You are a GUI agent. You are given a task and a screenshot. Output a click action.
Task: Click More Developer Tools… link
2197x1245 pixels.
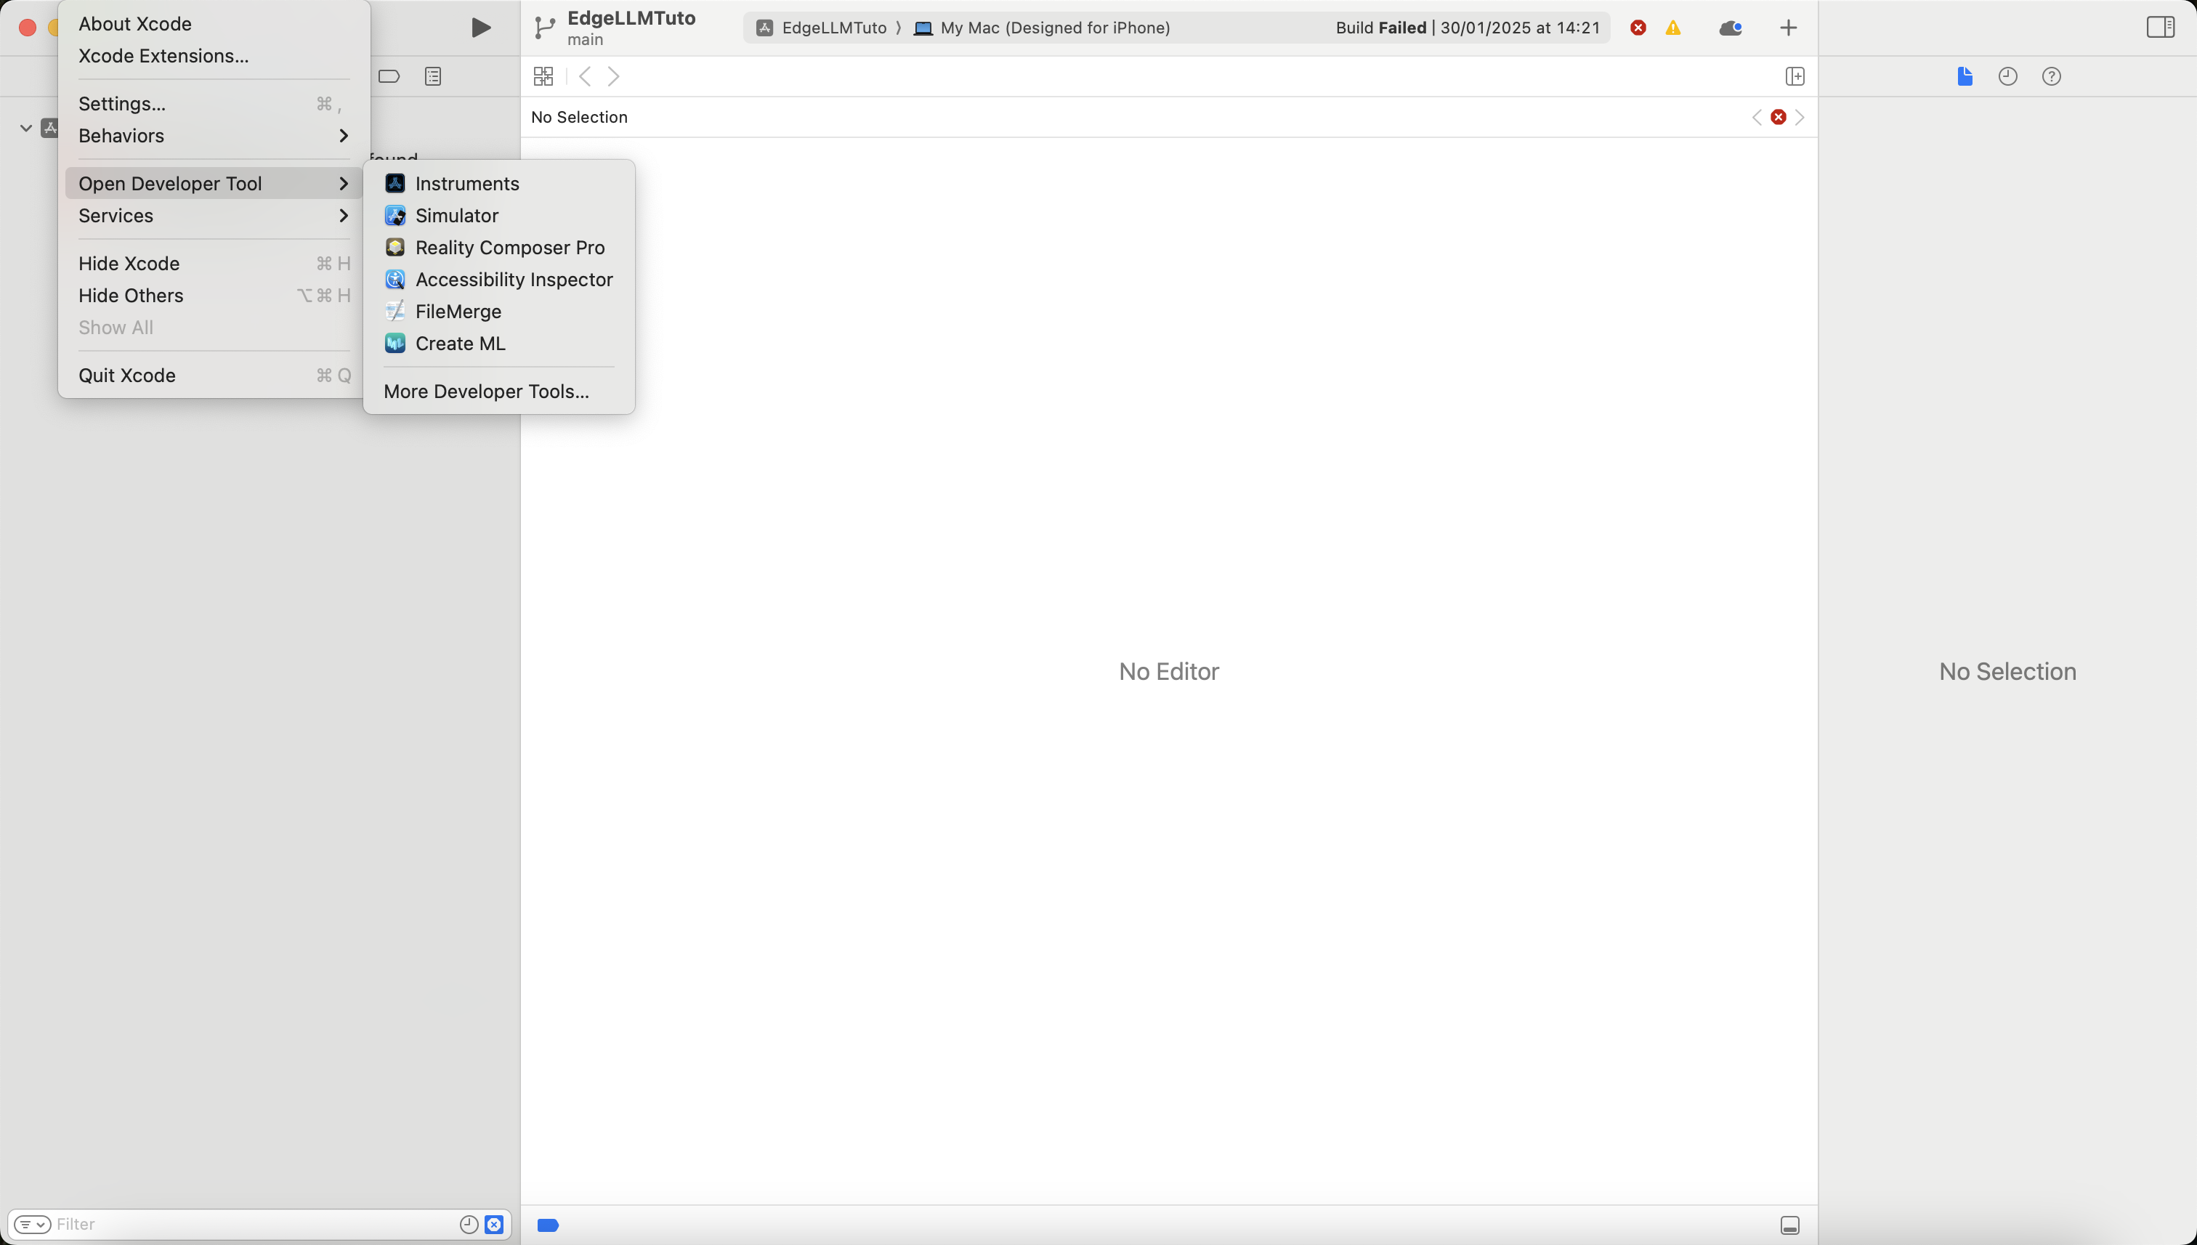click(486, 391)
